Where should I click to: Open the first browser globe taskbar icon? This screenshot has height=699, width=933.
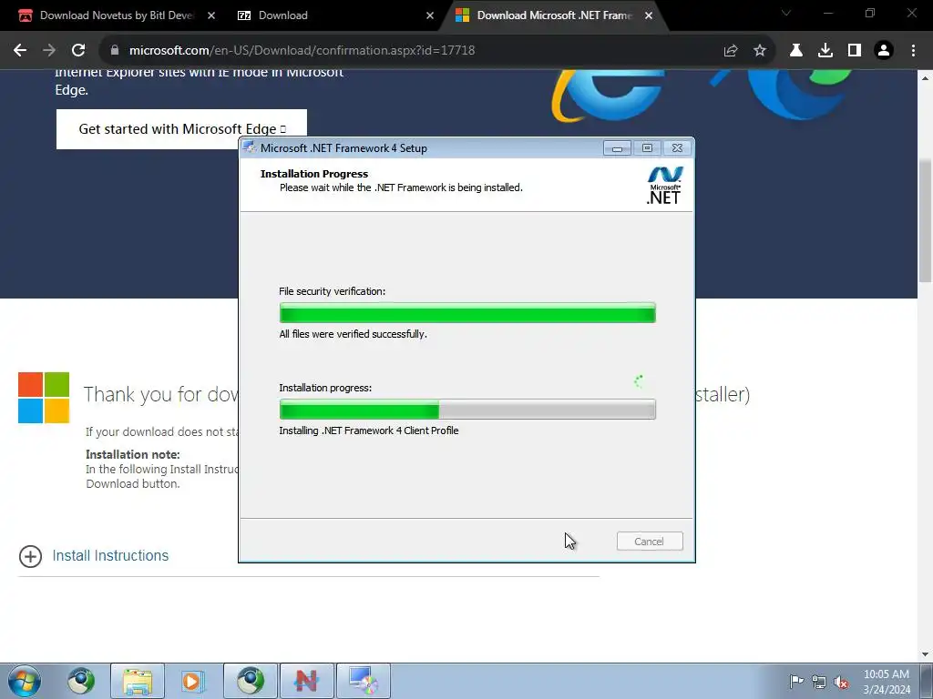[80, 681]
